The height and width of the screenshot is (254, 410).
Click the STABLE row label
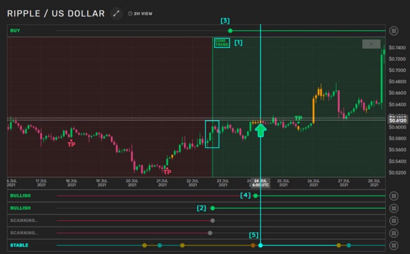(19, 245)
